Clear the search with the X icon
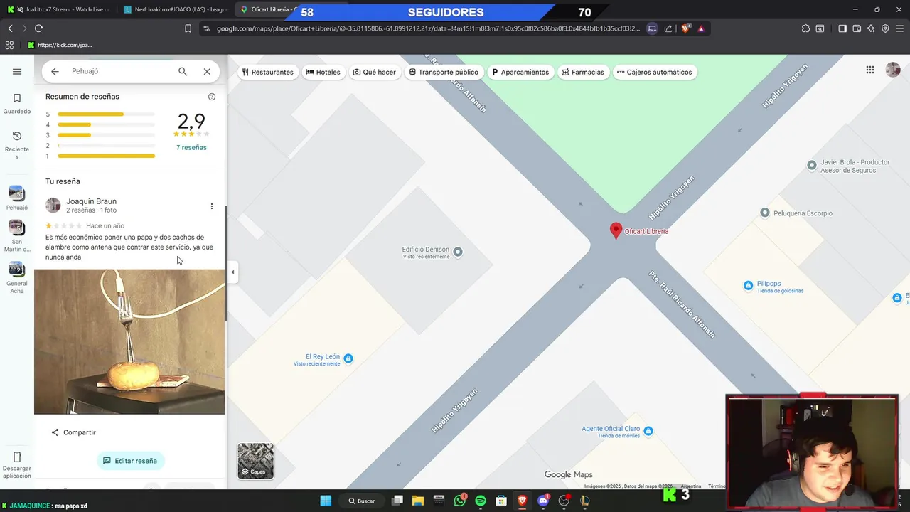 click(x=207, y=71)
